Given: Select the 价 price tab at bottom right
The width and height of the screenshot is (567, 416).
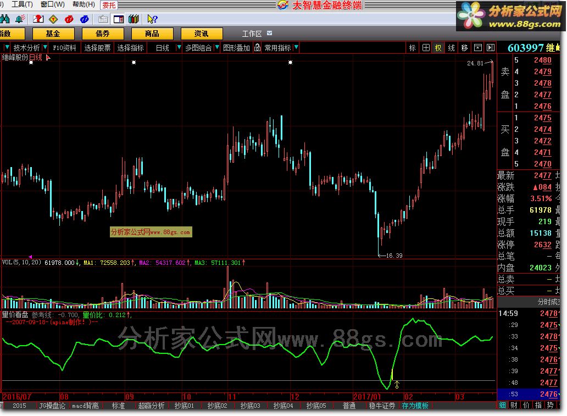Looking at the screenshot, I should point(526,405).
